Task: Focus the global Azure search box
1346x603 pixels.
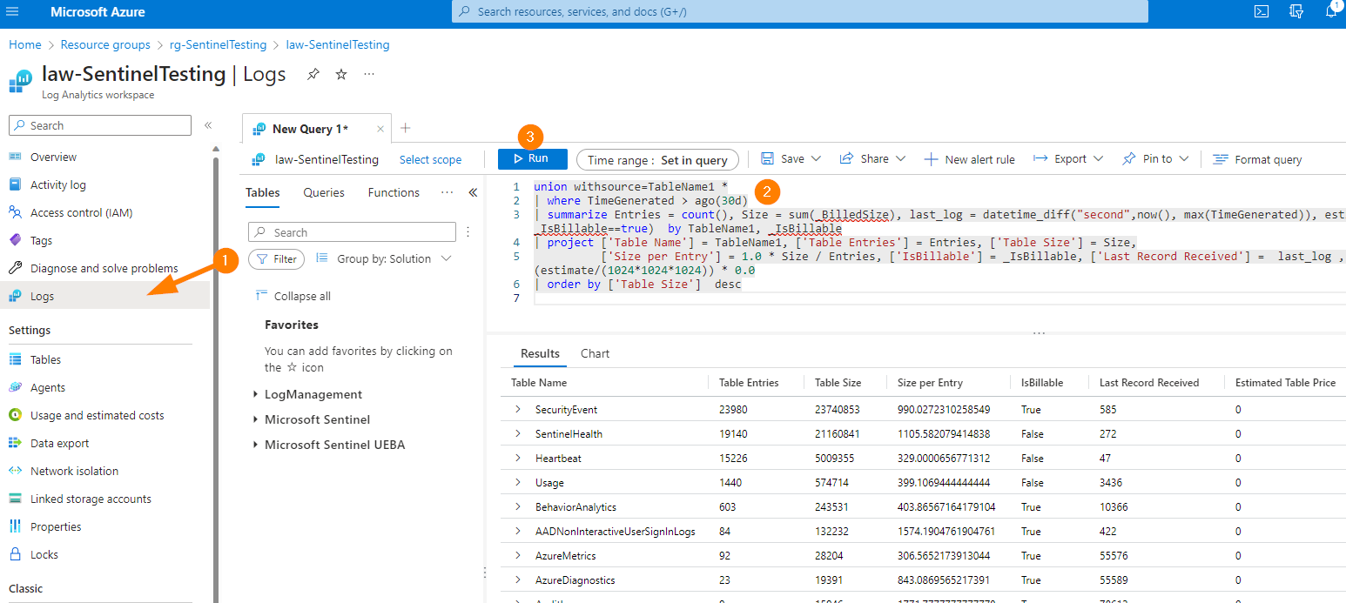Action: pyautogui.click(x=800, y=11)
